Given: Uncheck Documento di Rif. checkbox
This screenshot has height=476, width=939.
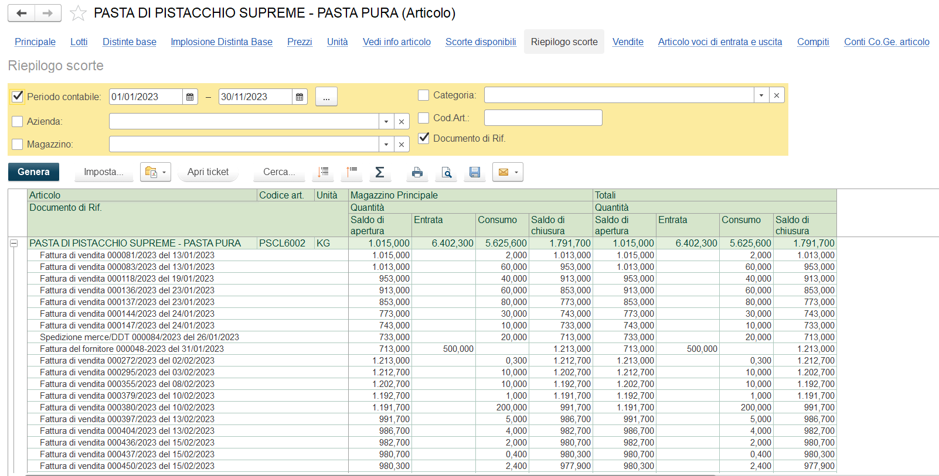Looking at the screenshot, I should (424, 138).
